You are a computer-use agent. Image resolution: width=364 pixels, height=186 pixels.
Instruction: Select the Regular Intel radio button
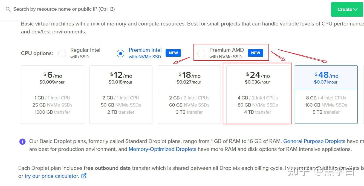(62, 53)
